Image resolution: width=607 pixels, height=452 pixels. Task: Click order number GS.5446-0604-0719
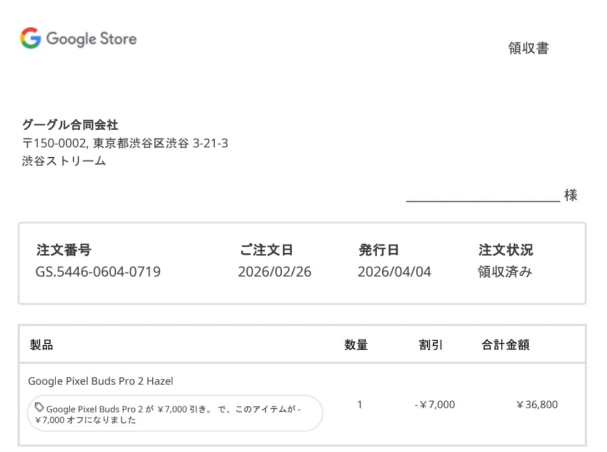98,272
